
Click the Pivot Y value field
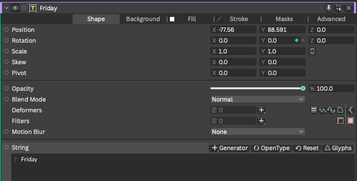point(282,73)
